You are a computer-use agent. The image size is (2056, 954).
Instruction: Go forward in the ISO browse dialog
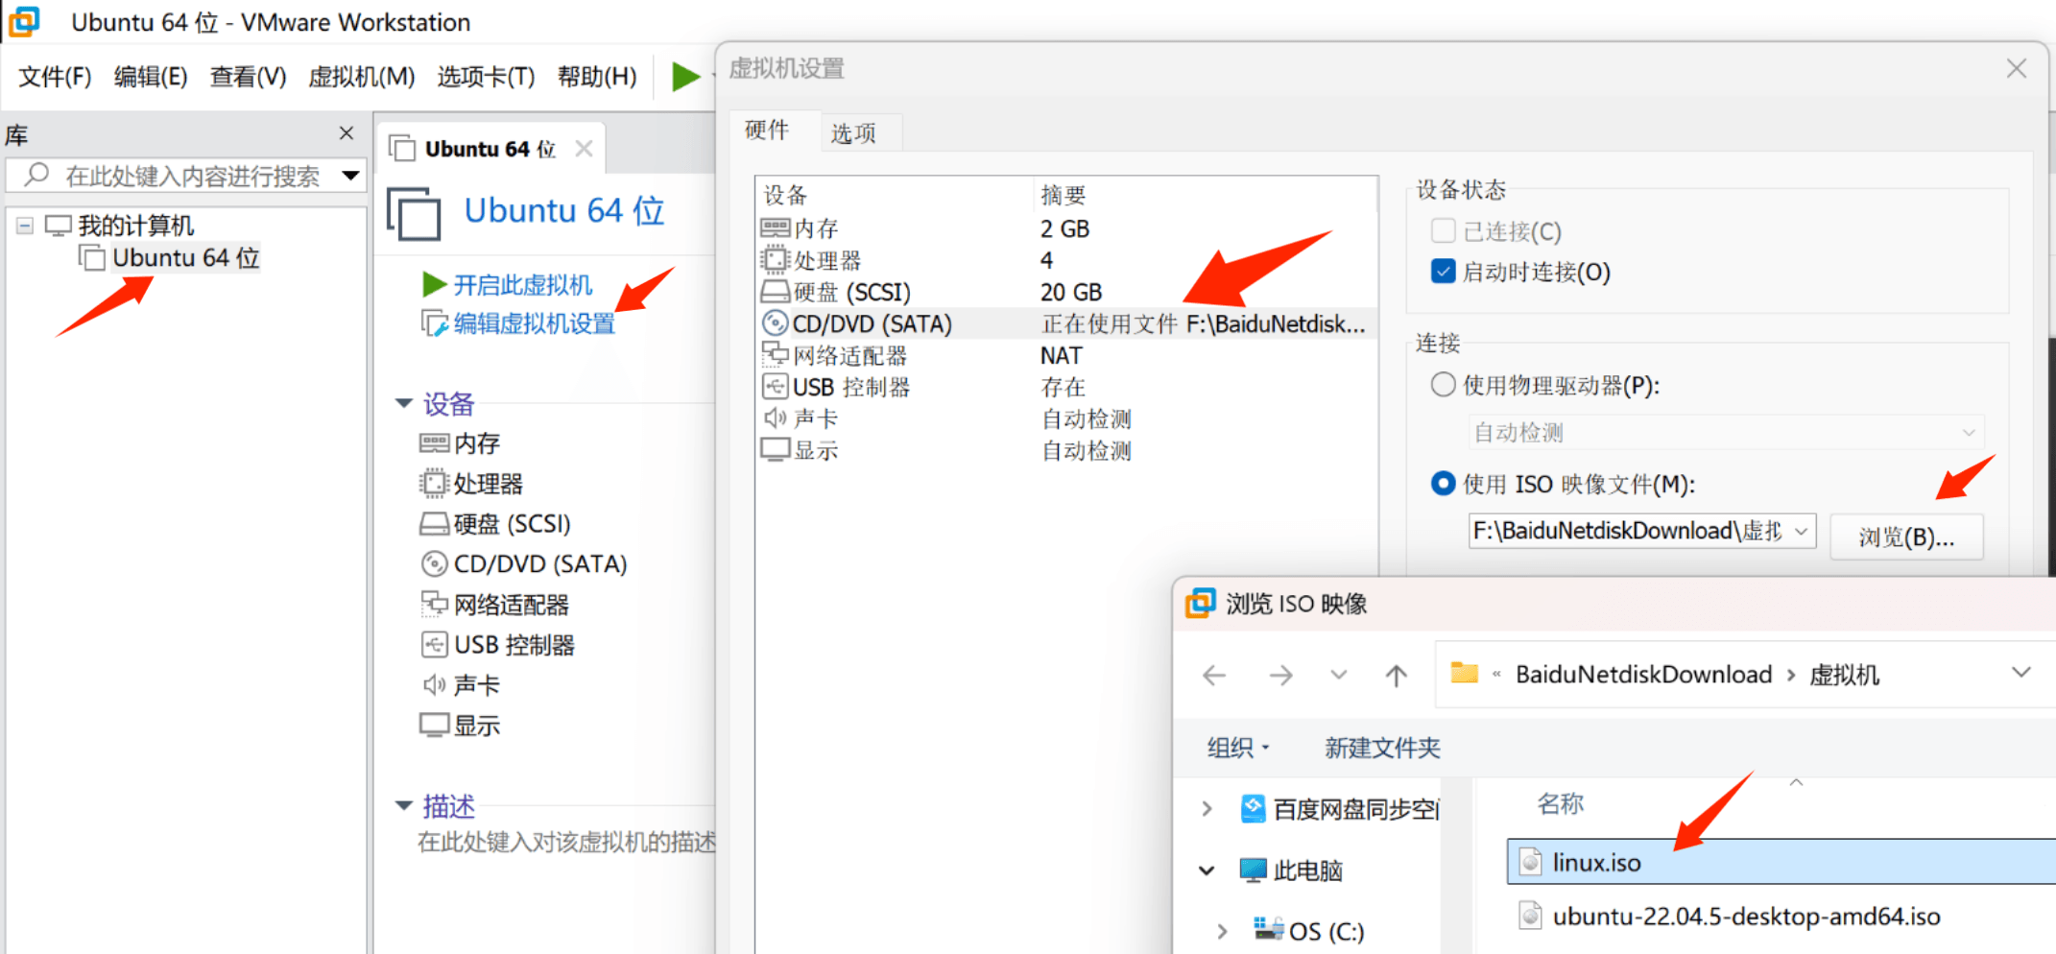click(x=1280, y=676)
